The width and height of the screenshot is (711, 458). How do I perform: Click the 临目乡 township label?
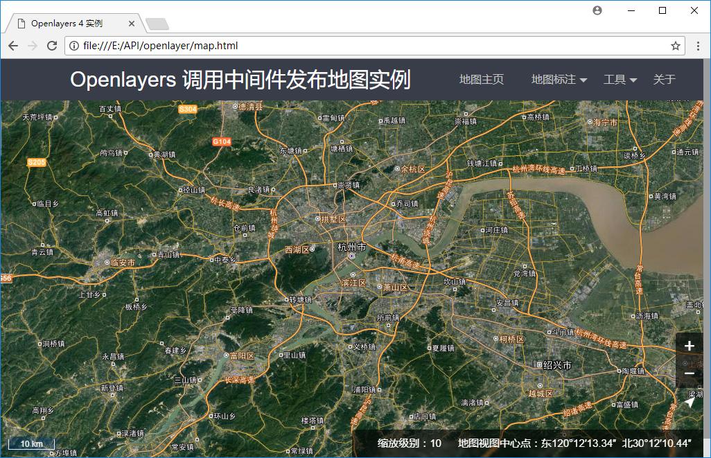[x=48, y=204]
